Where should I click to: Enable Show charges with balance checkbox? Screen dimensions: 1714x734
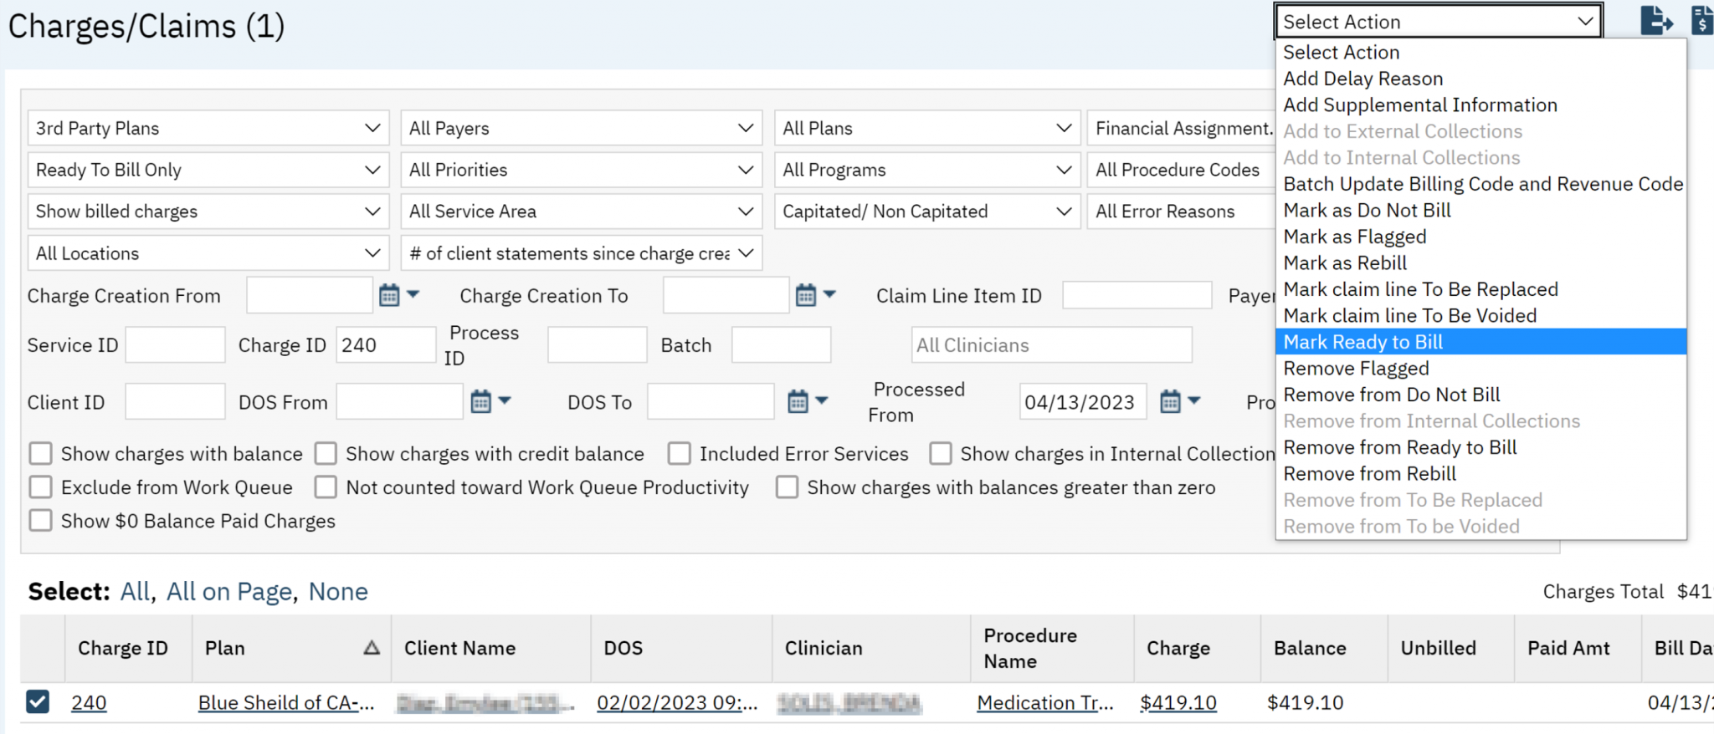coord(40,454)
